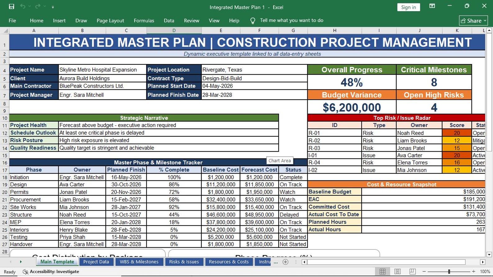493x277 pixels.
Task: Select the Quality Readiness label cell
Action: [x=34, y=148]
